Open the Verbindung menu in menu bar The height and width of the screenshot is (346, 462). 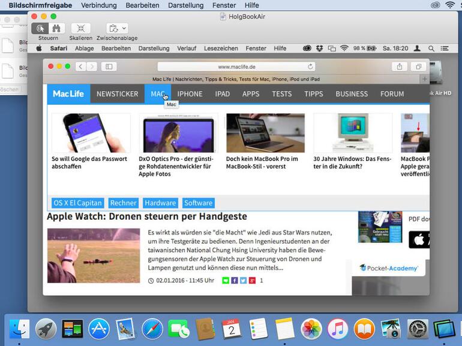click(x=99, y=5)
